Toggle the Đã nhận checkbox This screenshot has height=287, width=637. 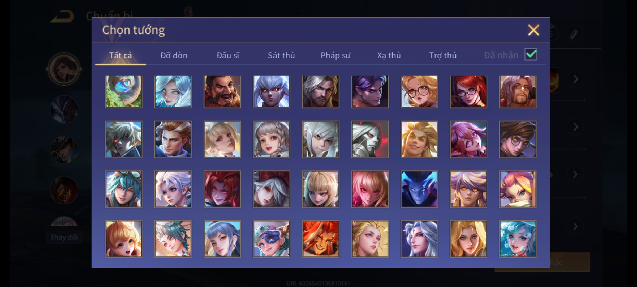pos(531,54)
